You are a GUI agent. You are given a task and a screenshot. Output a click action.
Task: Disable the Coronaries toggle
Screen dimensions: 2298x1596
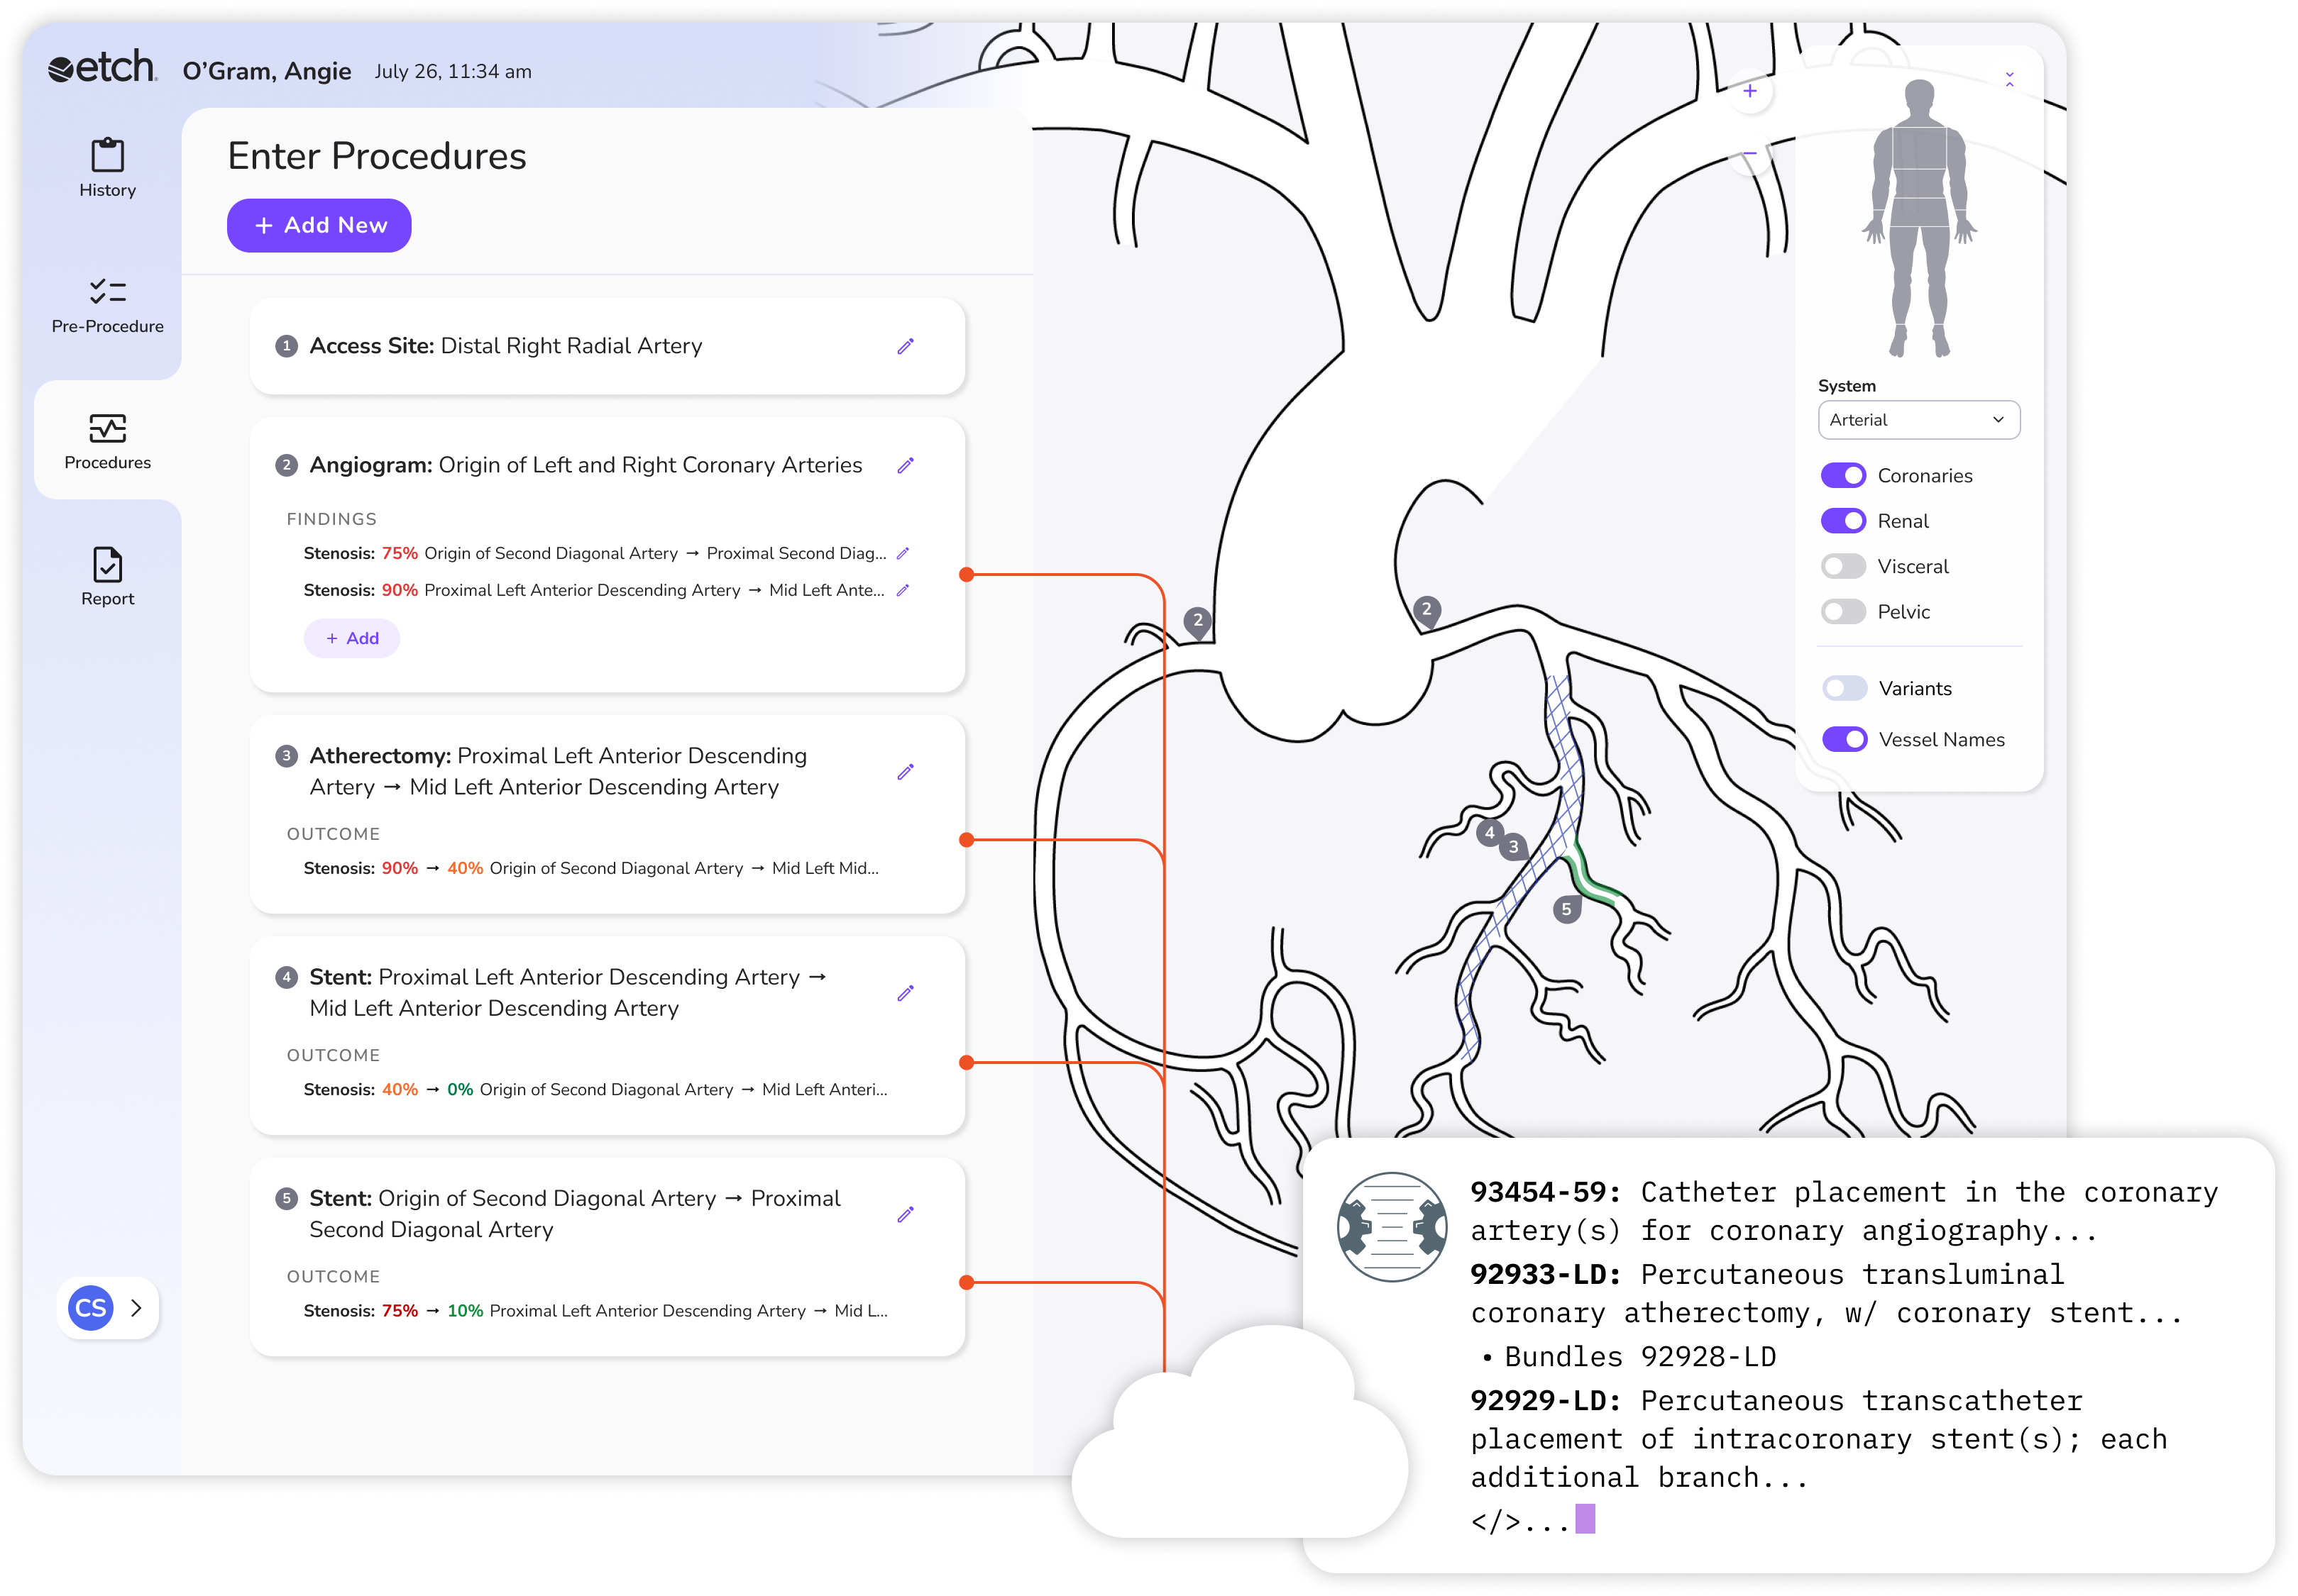click(x=1843, y=476)
